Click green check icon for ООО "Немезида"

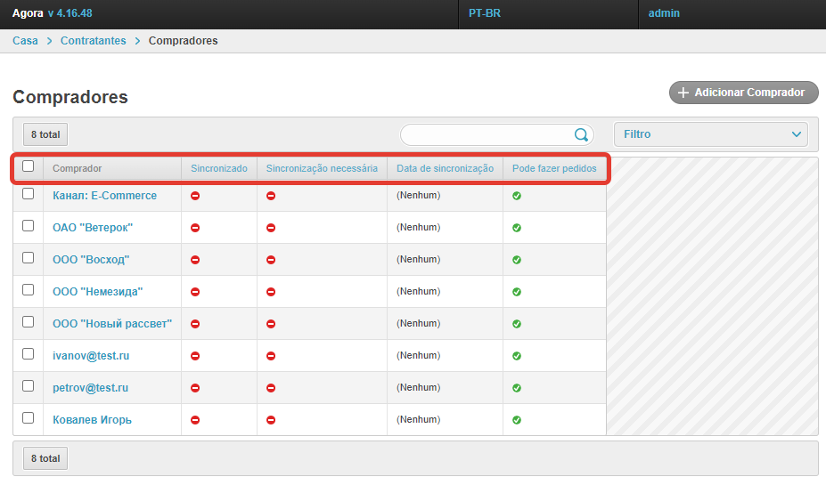click(x=517, y=292)
